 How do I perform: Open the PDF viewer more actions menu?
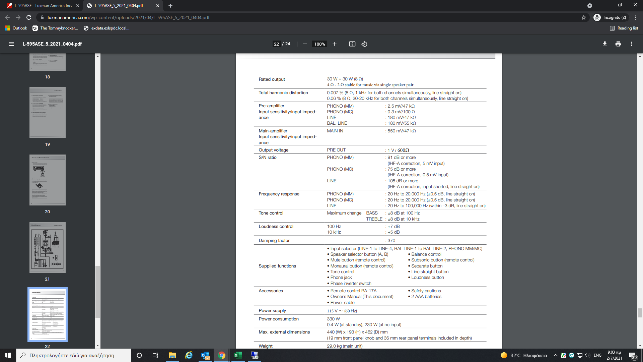click(x=632, y=44)
